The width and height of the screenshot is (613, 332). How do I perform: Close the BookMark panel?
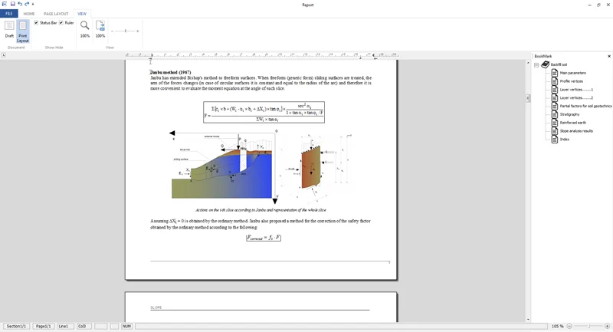[608, 56]
